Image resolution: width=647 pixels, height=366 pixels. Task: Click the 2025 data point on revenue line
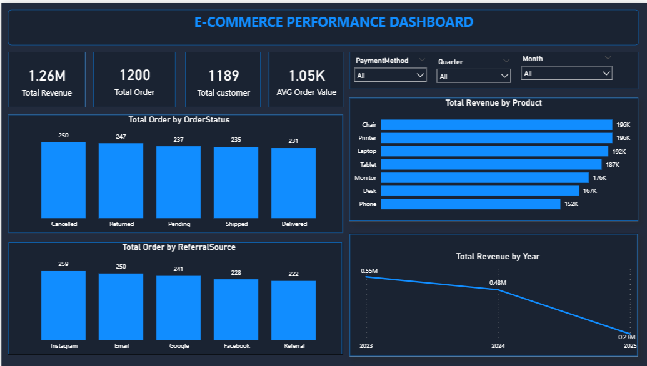point(631,334)
